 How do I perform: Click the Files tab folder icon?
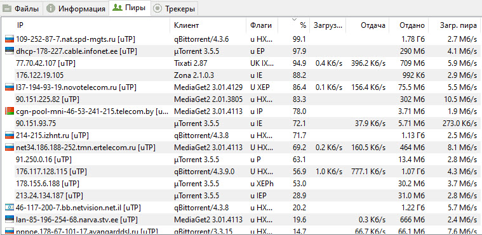coord(8,9)
